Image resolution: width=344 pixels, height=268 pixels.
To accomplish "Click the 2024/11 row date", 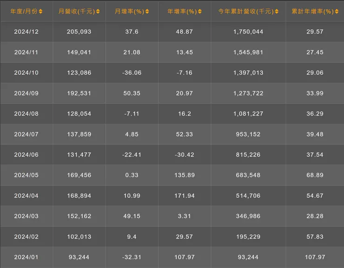I will click(x=26, y=52).
